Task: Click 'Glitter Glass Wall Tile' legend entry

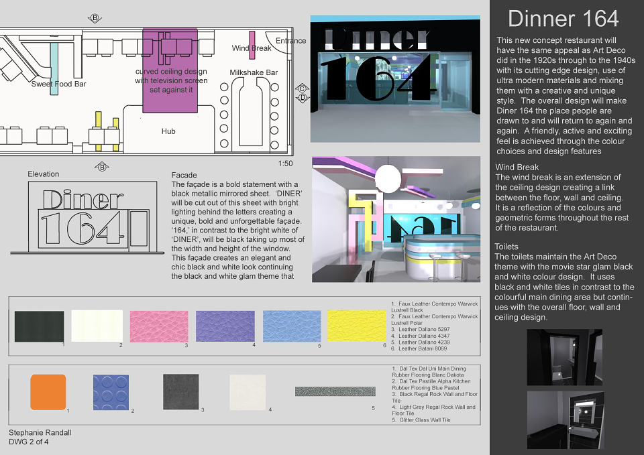Action: 425,419
